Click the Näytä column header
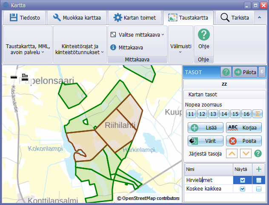The image size is (269, 205). pyautogui.click(x=243, y=170)
